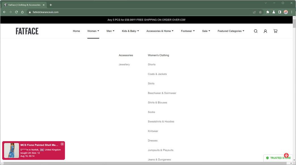Viewport: 296px width, 165px height.
Task: Reload the page with the refresh icon
Action: (16, 12)
